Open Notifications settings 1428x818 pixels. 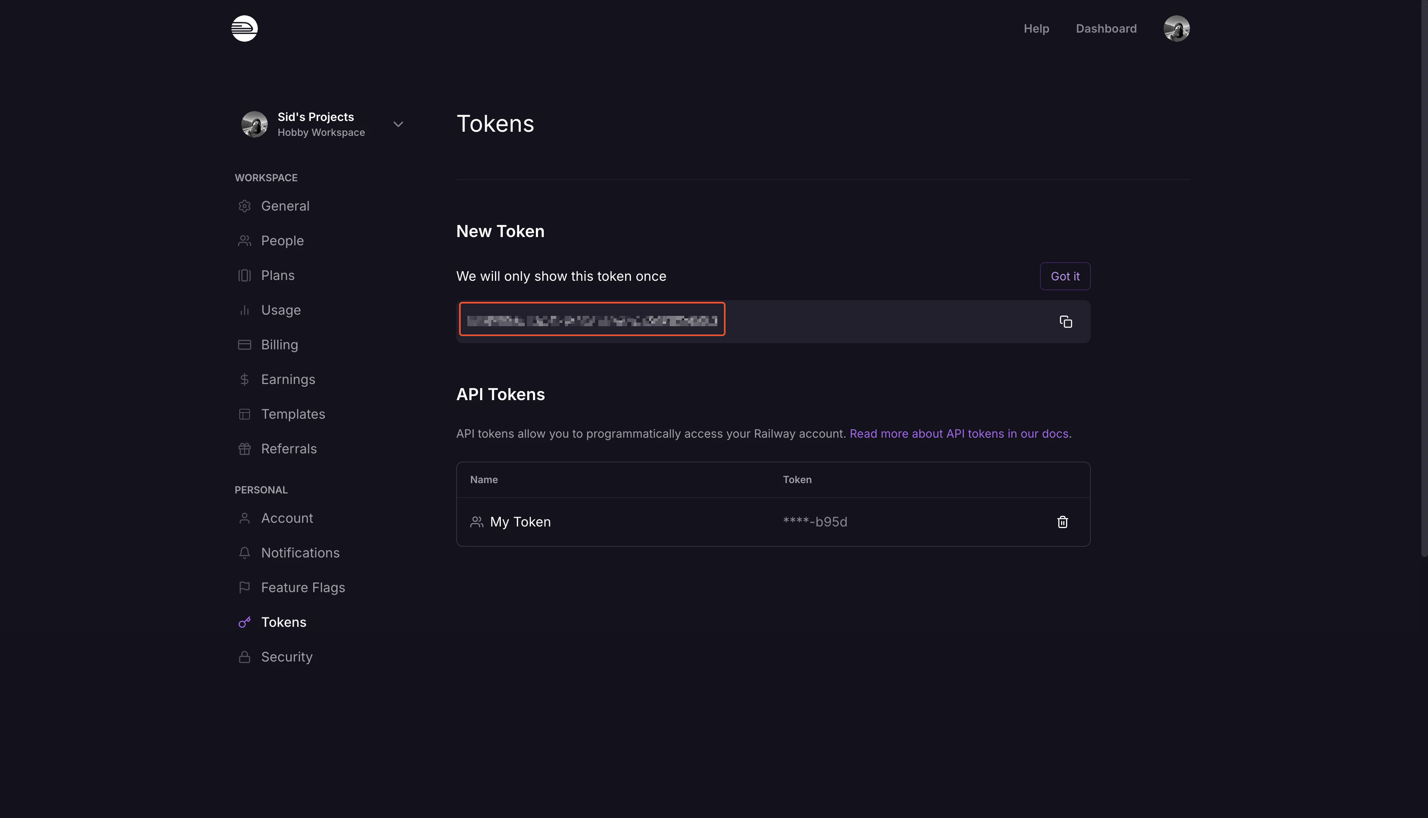coord(300,553)
